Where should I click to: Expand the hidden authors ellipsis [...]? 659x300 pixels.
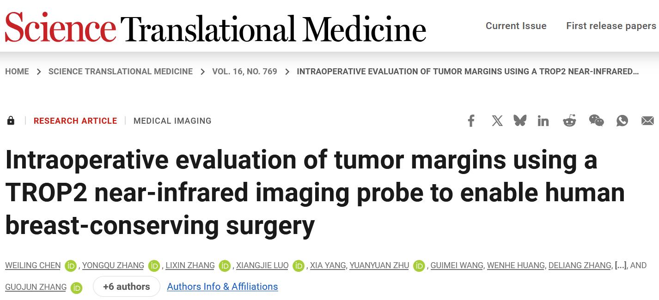coord(620,265)
